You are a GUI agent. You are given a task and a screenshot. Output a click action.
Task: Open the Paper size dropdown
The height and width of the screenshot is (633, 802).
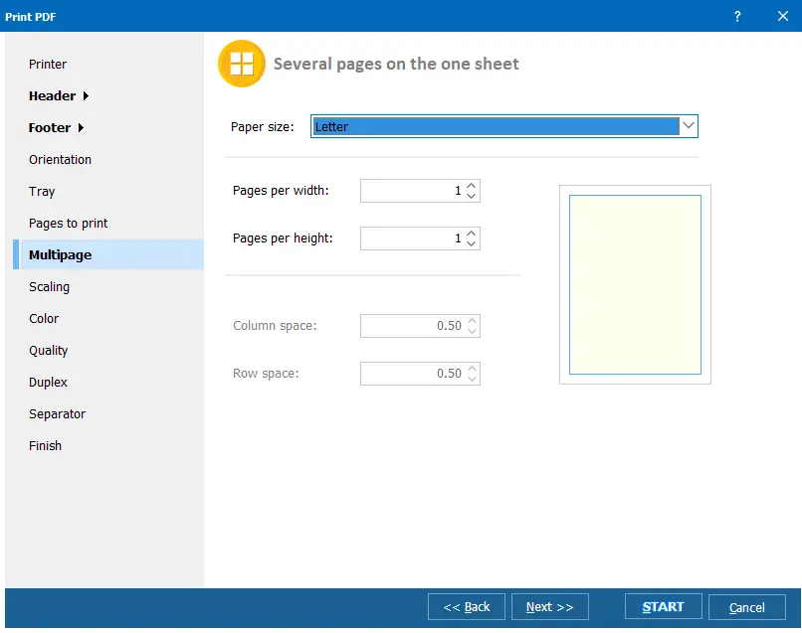[x=688, y=125]
